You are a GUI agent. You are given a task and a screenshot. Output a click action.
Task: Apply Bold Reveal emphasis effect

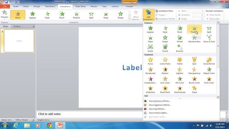tap(180, 90)
